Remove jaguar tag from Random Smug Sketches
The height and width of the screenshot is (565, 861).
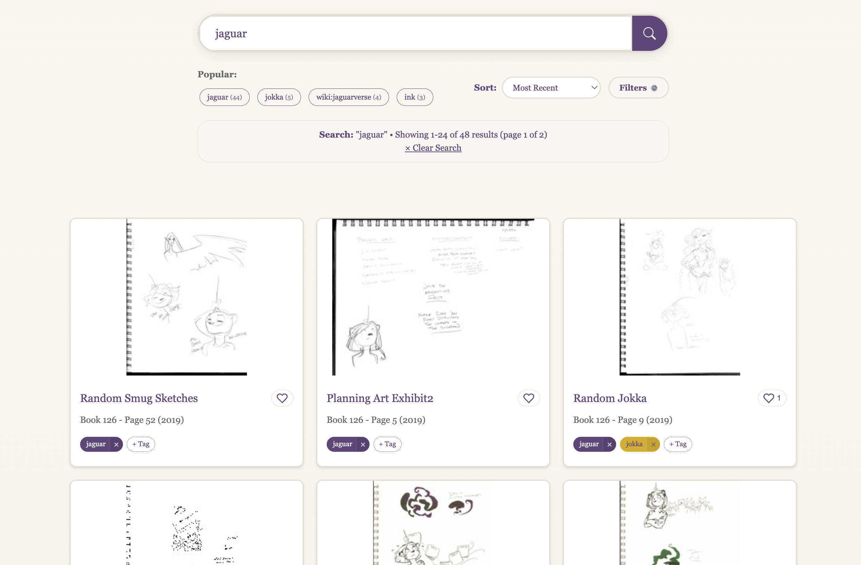[x=116, y=444]
